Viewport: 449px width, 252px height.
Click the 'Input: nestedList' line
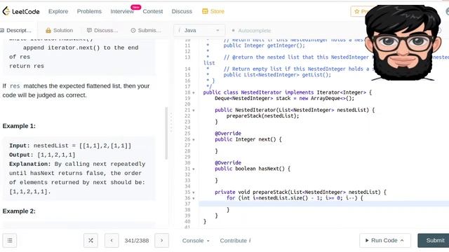(x=70, y=146)
